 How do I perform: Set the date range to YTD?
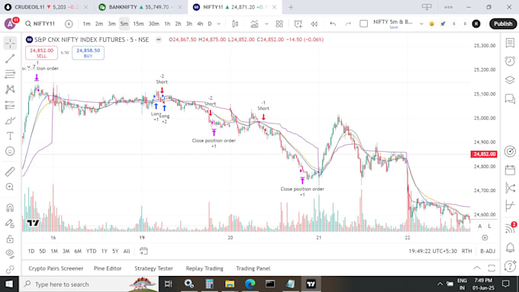coord(91,251)
